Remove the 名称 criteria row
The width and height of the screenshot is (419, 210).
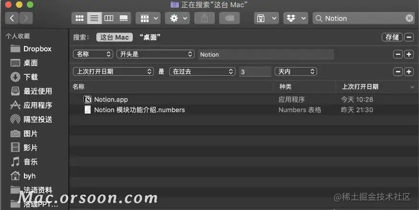(398, 55)
